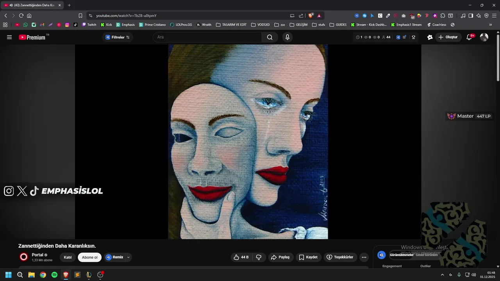Navigate back in browser
This screenshot has height=281, width=500.
pos(6,16)
